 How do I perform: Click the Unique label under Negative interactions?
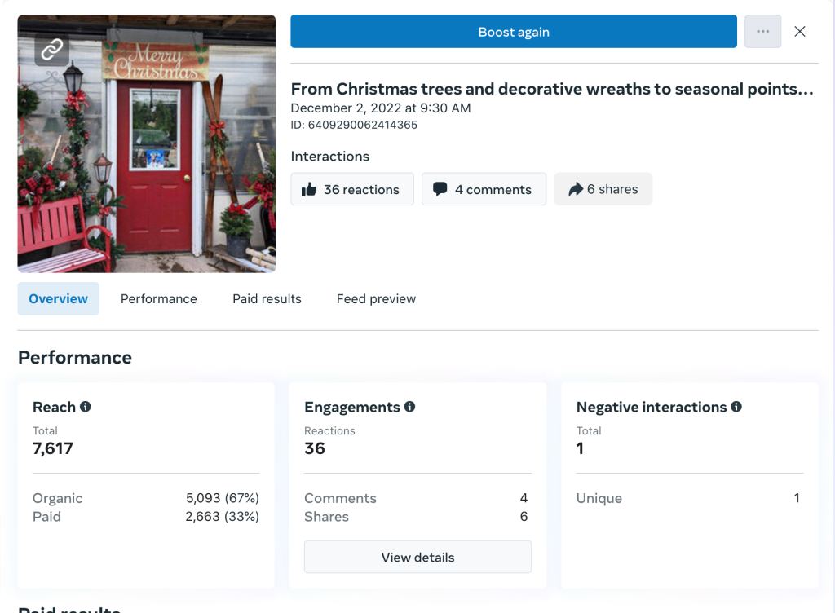(599, 499)
